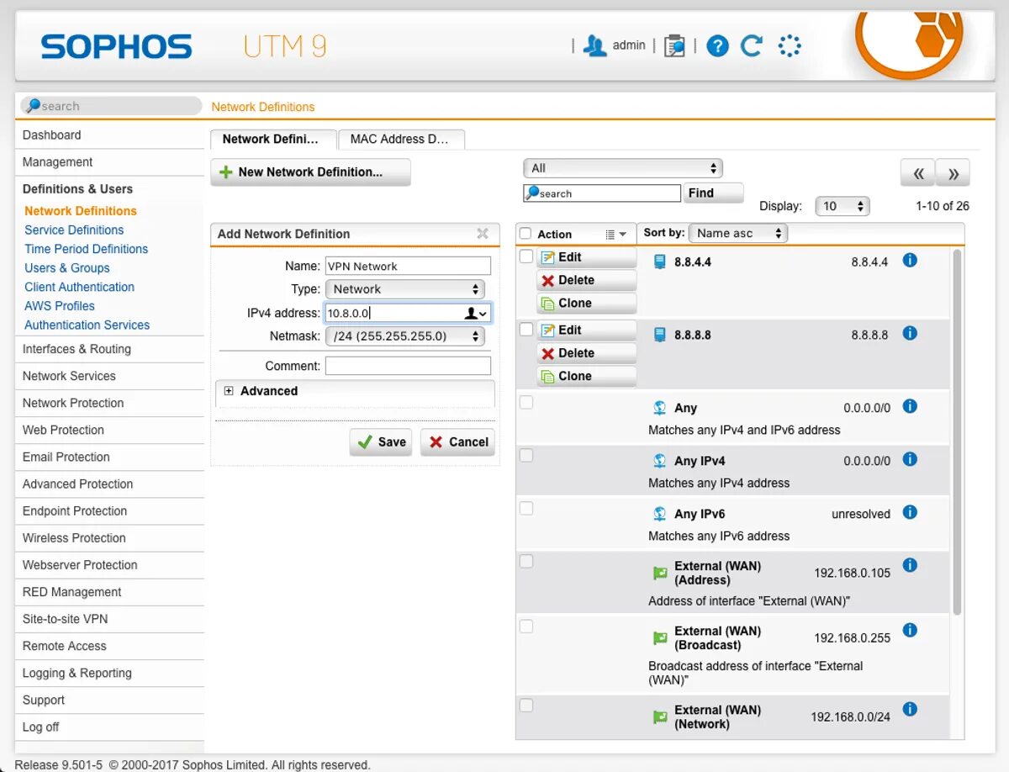Open the help question mark icon
Screen dimensions: 1009x772
[717, 45]
